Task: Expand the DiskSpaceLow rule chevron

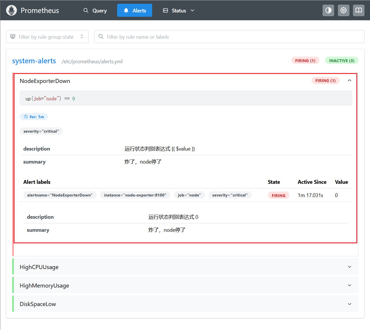Action: (349, 304)
